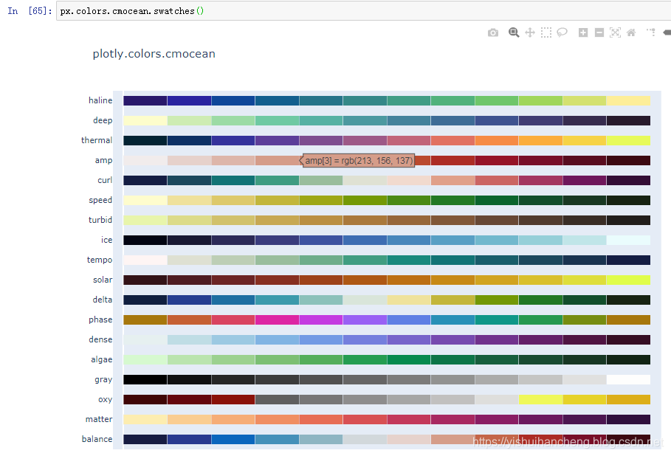Zoom out using the minus modebar button
671x456 pixels.
(x=599, y=32)
